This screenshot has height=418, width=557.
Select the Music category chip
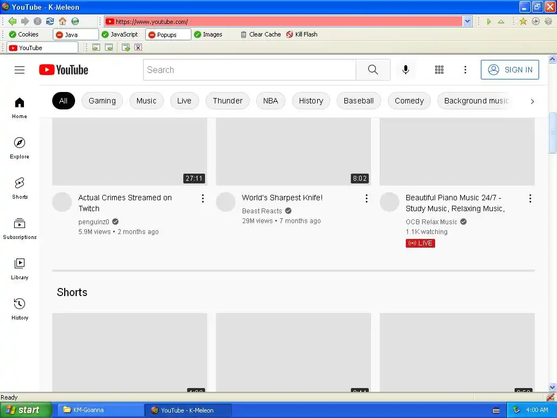tap(146, 101)
